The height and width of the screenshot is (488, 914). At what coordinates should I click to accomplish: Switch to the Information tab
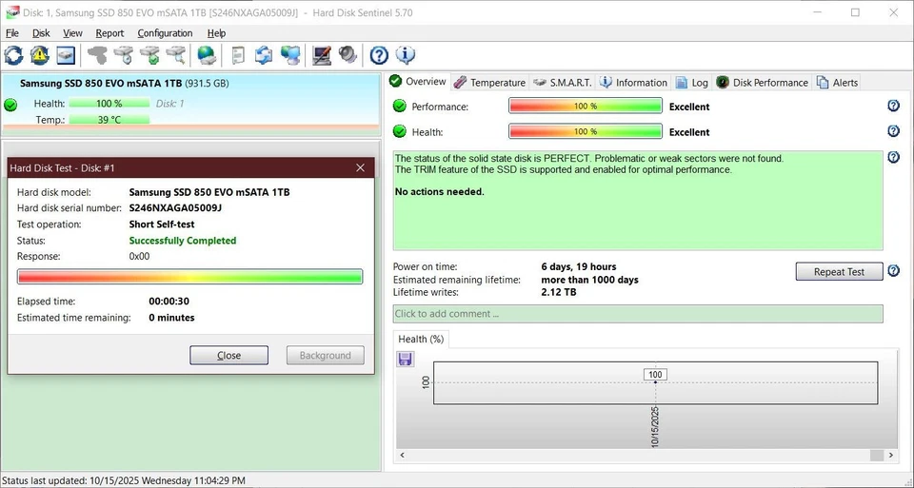[x=634, y=83]
